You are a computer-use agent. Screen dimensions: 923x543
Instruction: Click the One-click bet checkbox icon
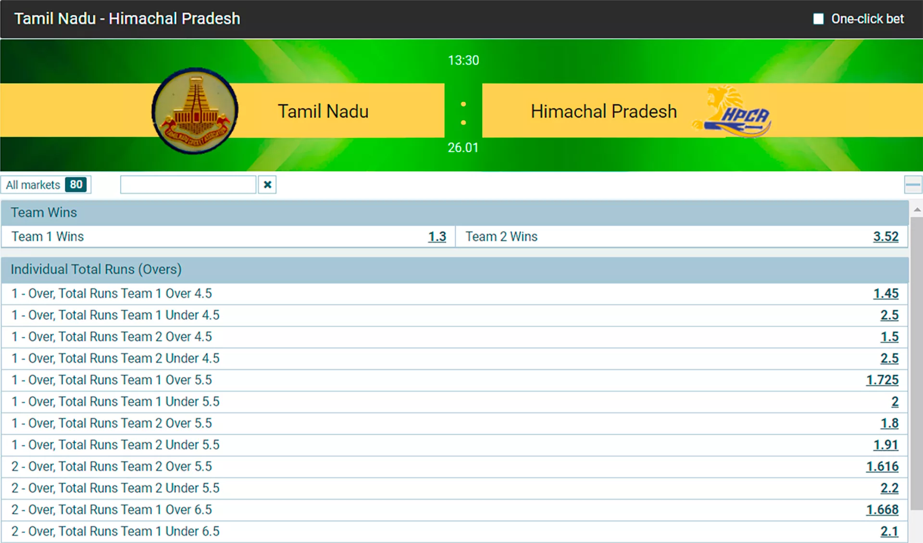[819, 19]
